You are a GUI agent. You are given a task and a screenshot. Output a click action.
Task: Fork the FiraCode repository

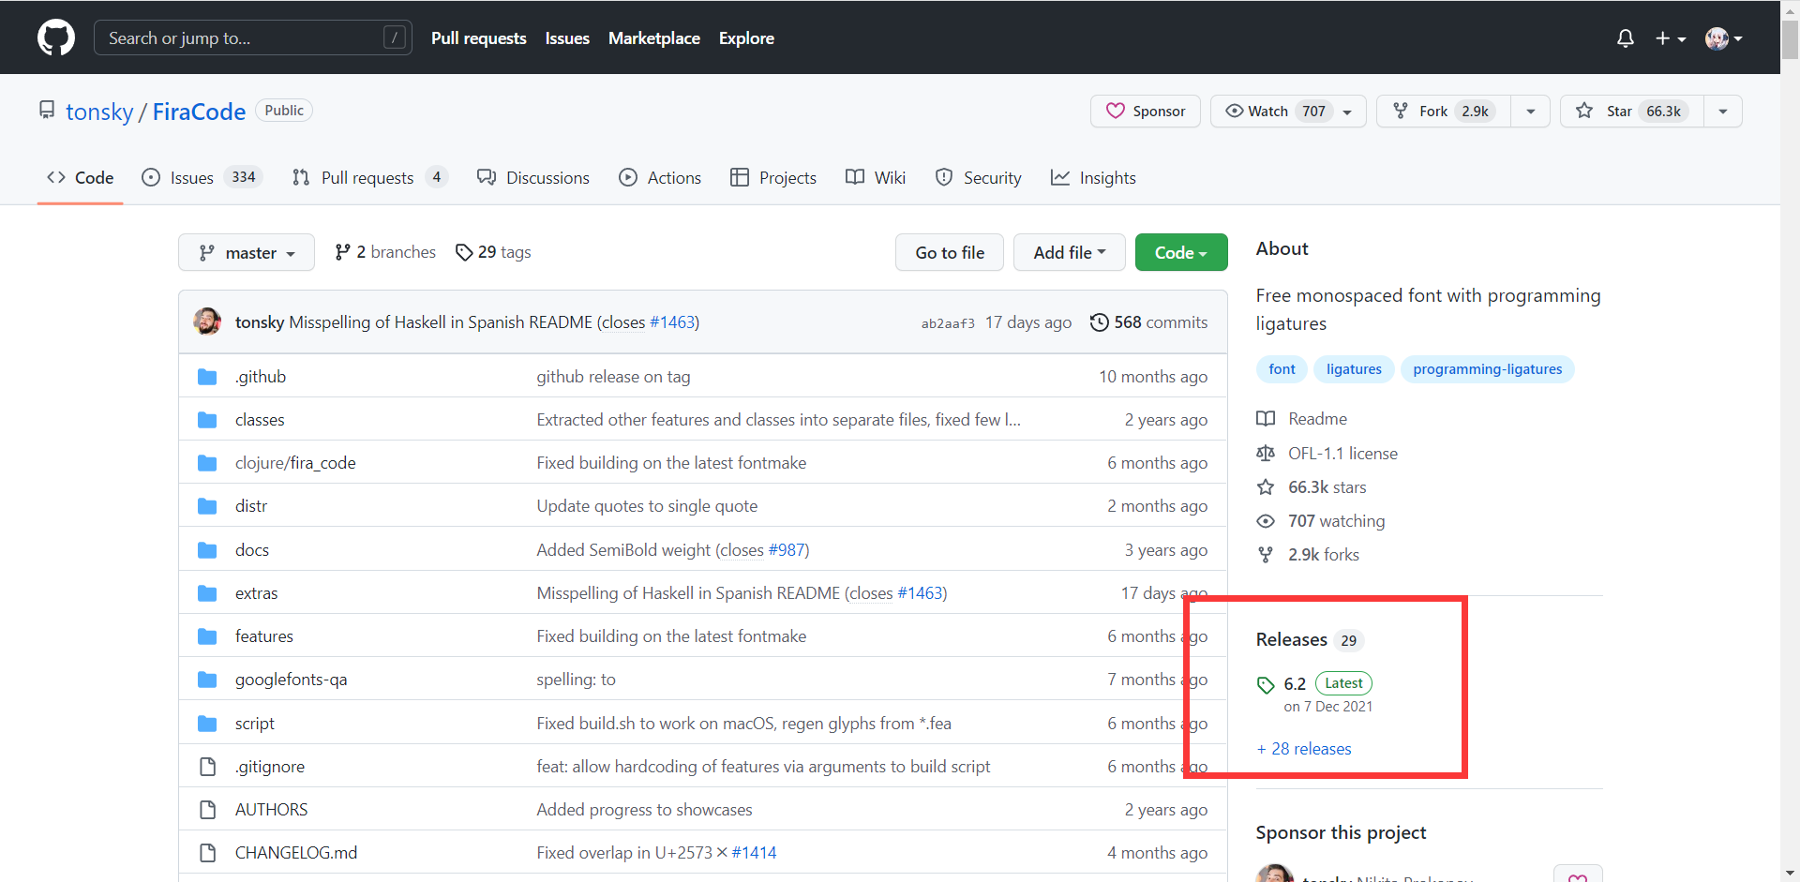point(1444,112)
